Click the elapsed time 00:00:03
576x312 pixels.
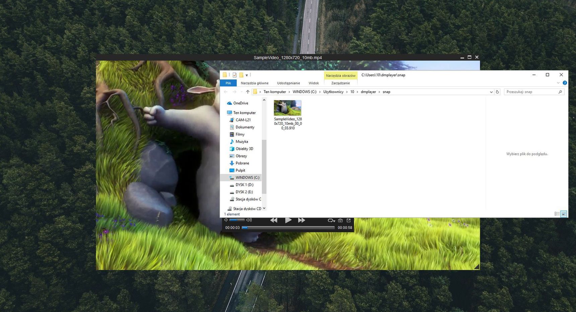point(232,228)
